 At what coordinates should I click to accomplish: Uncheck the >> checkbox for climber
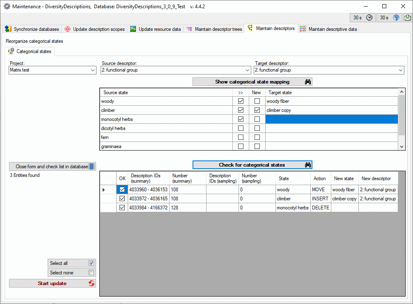coord(241,110)
